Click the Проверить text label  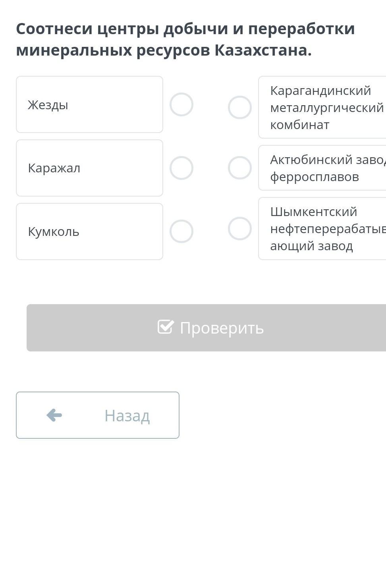point(222,328)
